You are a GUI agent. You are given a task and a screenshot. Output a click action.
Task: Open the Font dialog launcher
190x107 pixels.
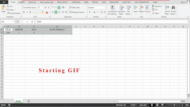pos(50,17)
